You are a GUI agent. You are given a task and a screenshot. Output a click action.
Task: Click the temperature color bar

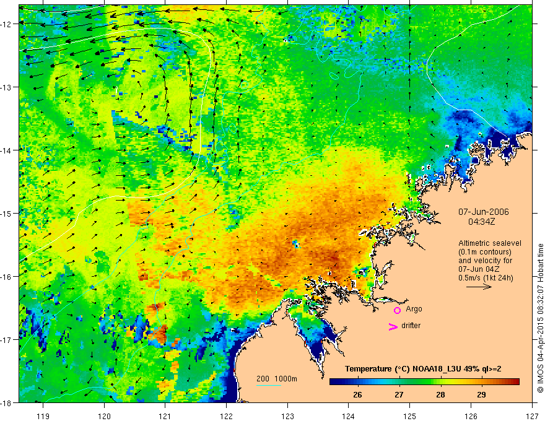coord(424,382)
